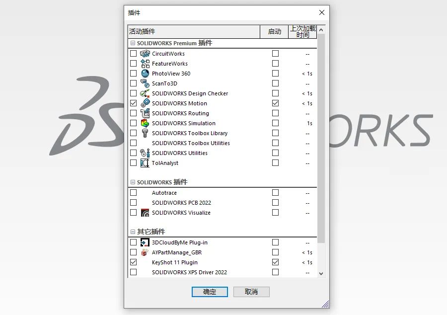447x315 pixels.
Task: Check AYPartManage_GBR startup checkbox
Action: 275,252
